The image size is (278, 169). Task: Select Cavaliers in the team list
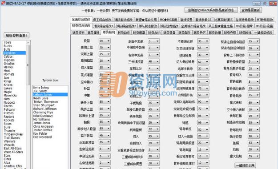(x=15, y=53)
